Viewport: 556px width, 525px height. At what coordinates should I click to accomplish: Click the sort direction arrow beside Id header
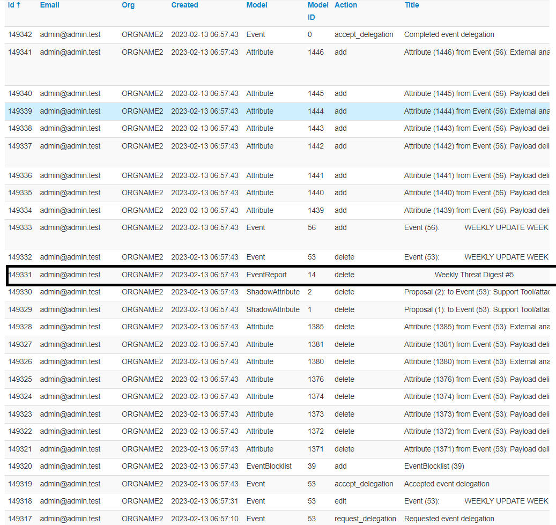pos(18,5)
